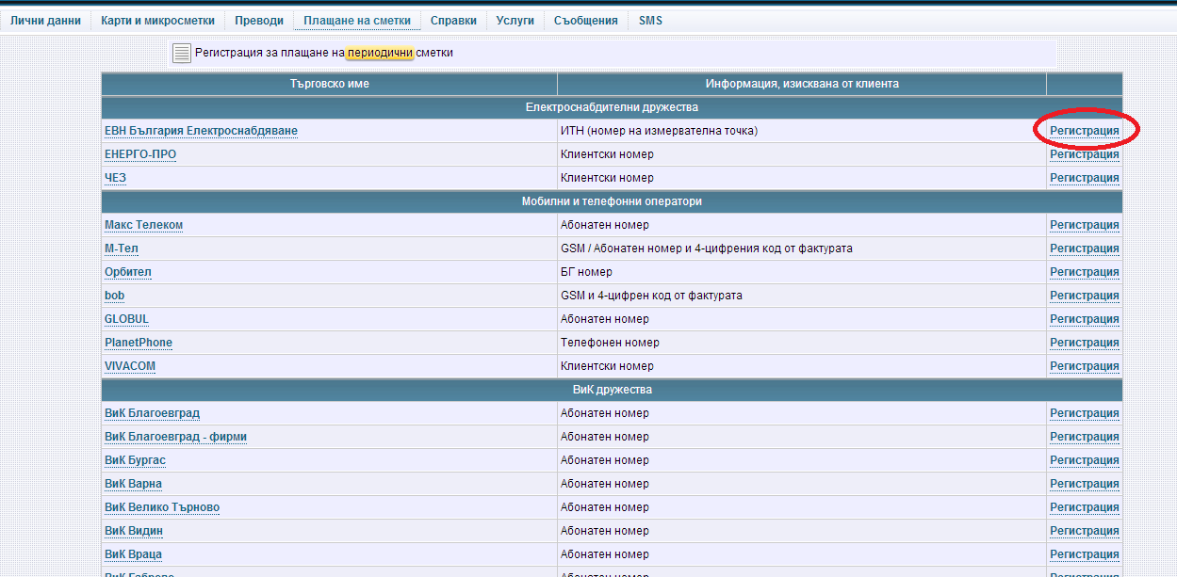Click Регистрация in the VIVACOM row
The image size is (1177, 577).
tap(1085, 366)
